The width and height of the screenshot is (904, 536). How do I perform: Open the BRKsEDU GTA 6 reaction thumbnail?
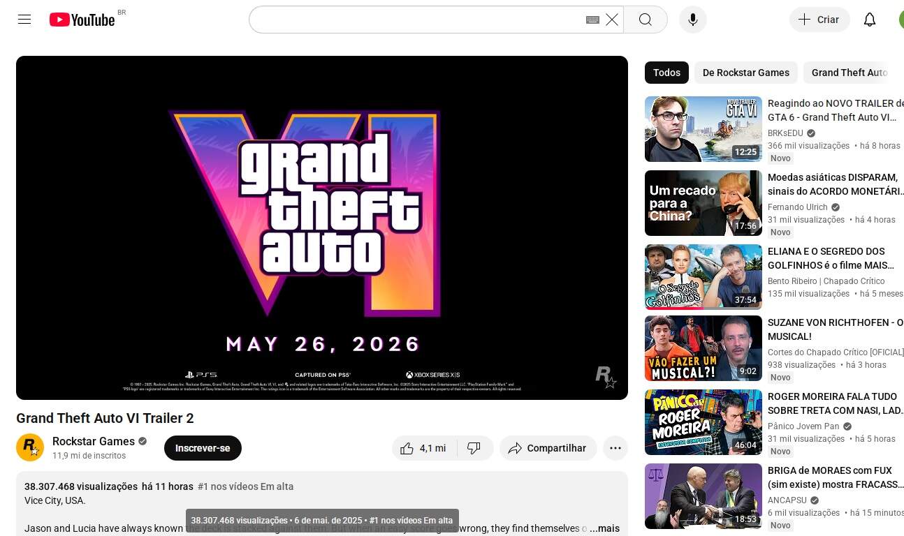[703, 129]
